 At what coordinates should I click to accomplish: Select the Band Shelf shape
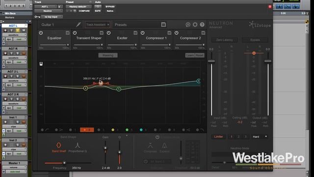[x=59, y=147]
